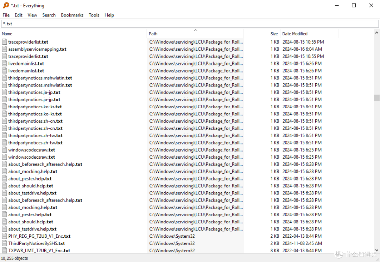Click the scrollbar up arrow
The height and width of the screenshot is (262, 380).
click(376, 33)
